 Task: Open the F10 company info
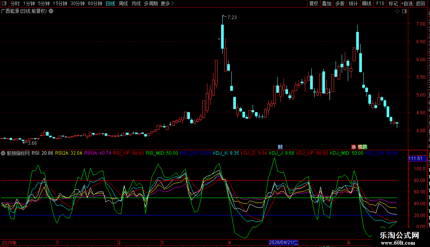pos(380,3)
